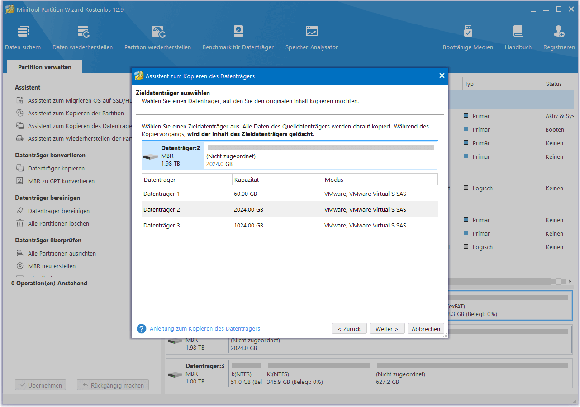Click the Migrieren OS wizard icon
The width and height of the screenshot is (580, 407).
tap(20, 100)
